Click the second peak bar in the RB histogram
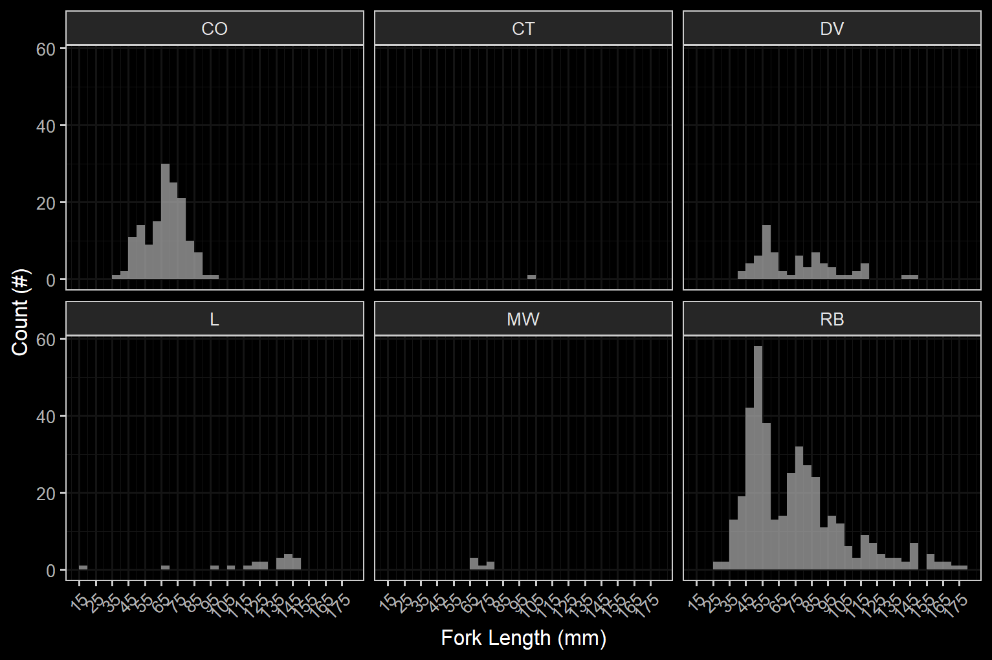 (799, 508)
